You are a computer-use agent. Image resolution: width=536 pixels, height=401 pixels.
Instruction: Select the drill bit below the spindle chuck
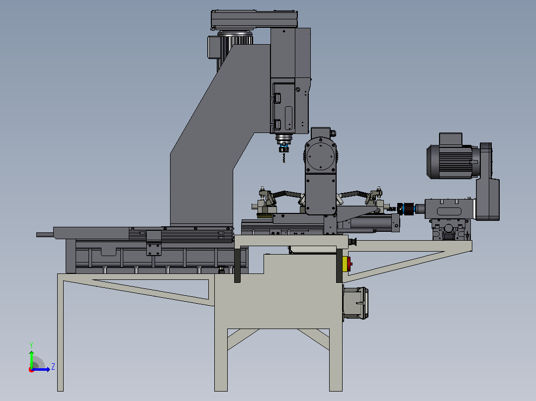pyautogui.click(x=284, y=157)
